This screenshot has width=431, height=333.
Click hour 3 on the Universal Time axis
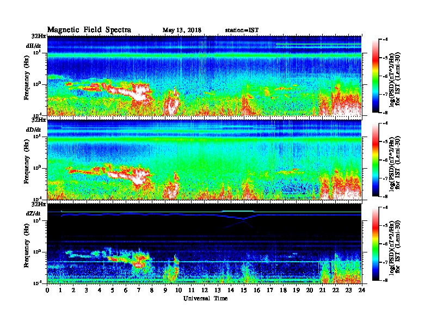(x=87, y=290)
